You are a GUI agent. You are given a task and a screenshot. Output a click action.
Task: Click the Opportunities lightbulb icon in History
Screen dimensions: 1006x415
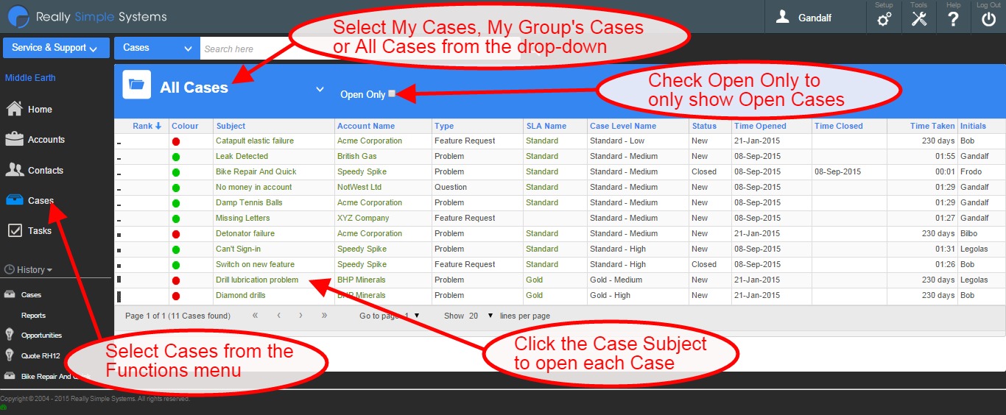10,335
